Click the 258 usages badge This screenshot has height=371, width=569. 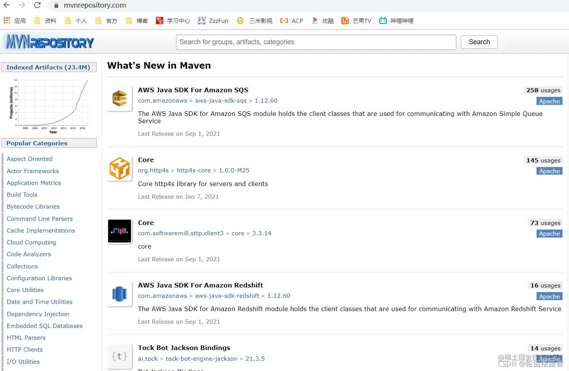(543, 90)
